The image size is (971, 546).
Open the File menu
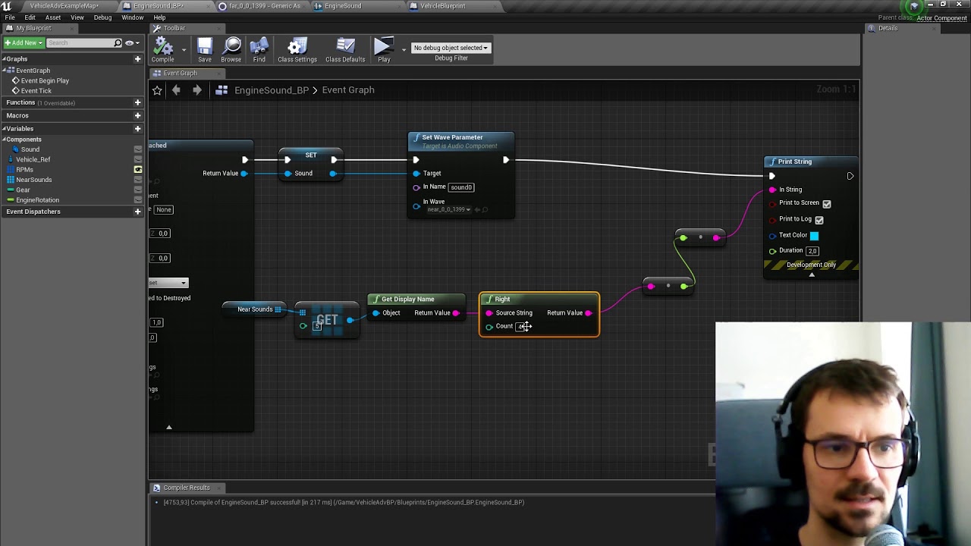coord(10,17)
